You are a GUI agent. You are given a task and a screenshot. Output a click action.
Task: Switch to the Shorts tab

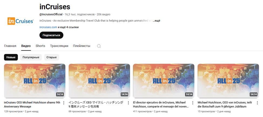(40, 46)
